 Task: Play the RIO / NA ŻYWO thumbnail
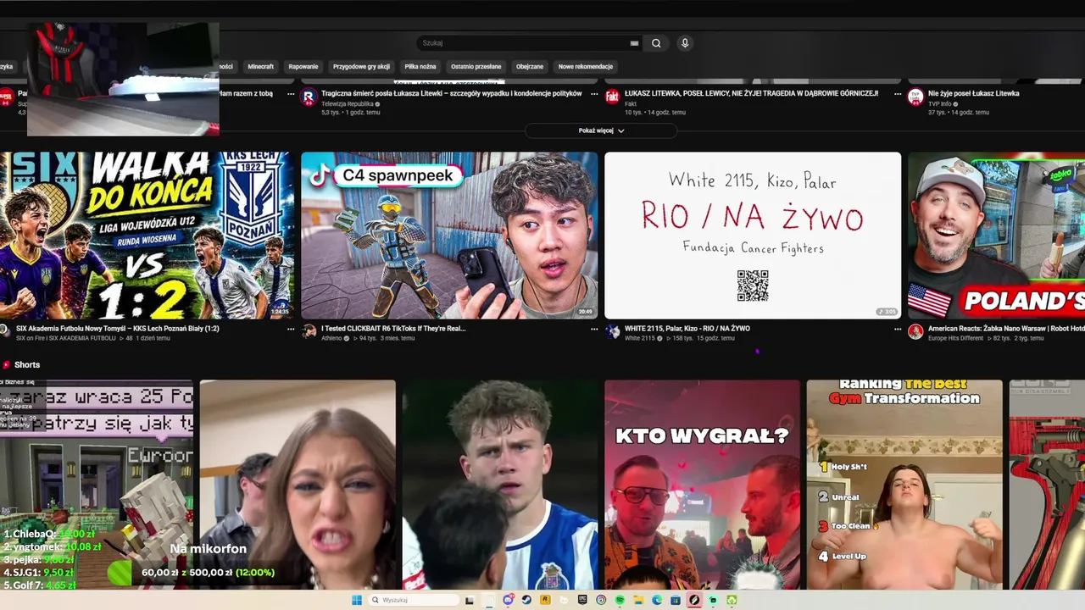[753, 236]
